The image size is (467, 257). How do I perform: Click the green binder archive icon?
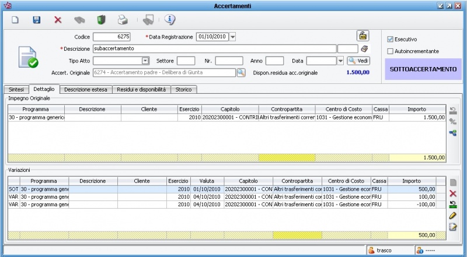pos(101,20)
